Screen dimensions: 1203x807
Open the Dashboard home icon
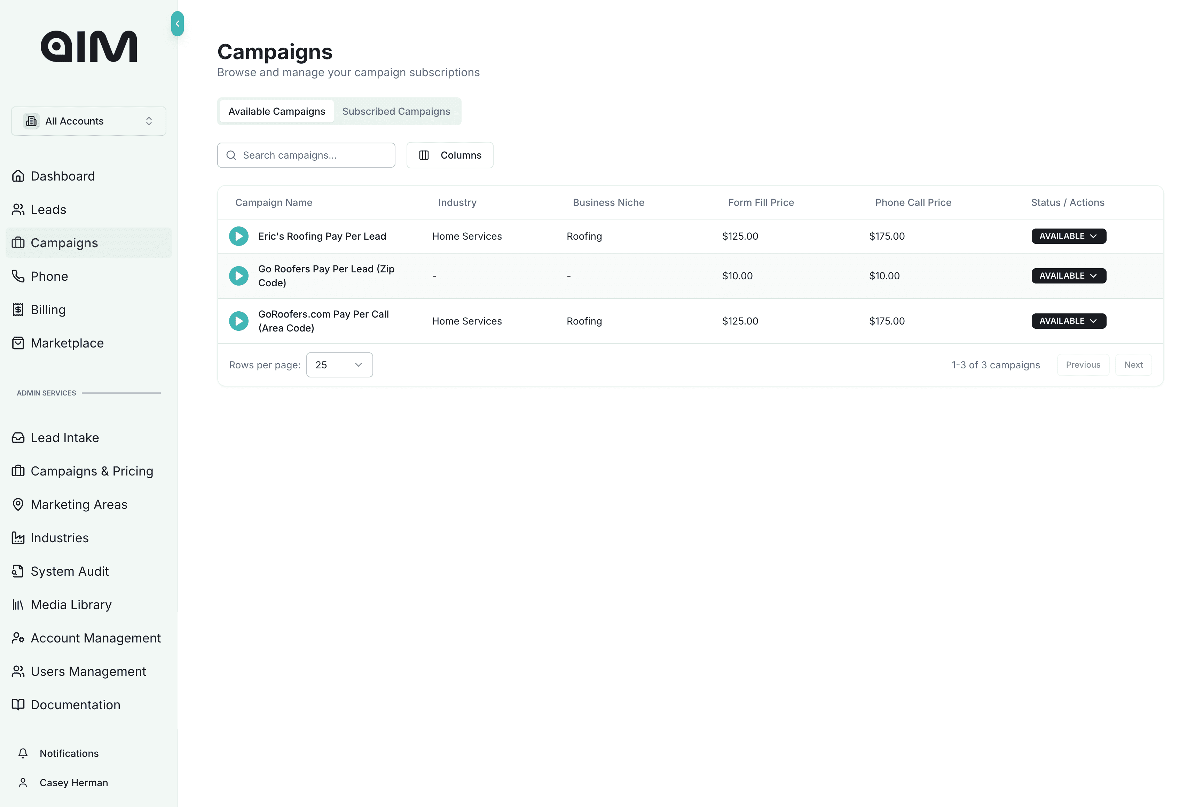point(18,176)
